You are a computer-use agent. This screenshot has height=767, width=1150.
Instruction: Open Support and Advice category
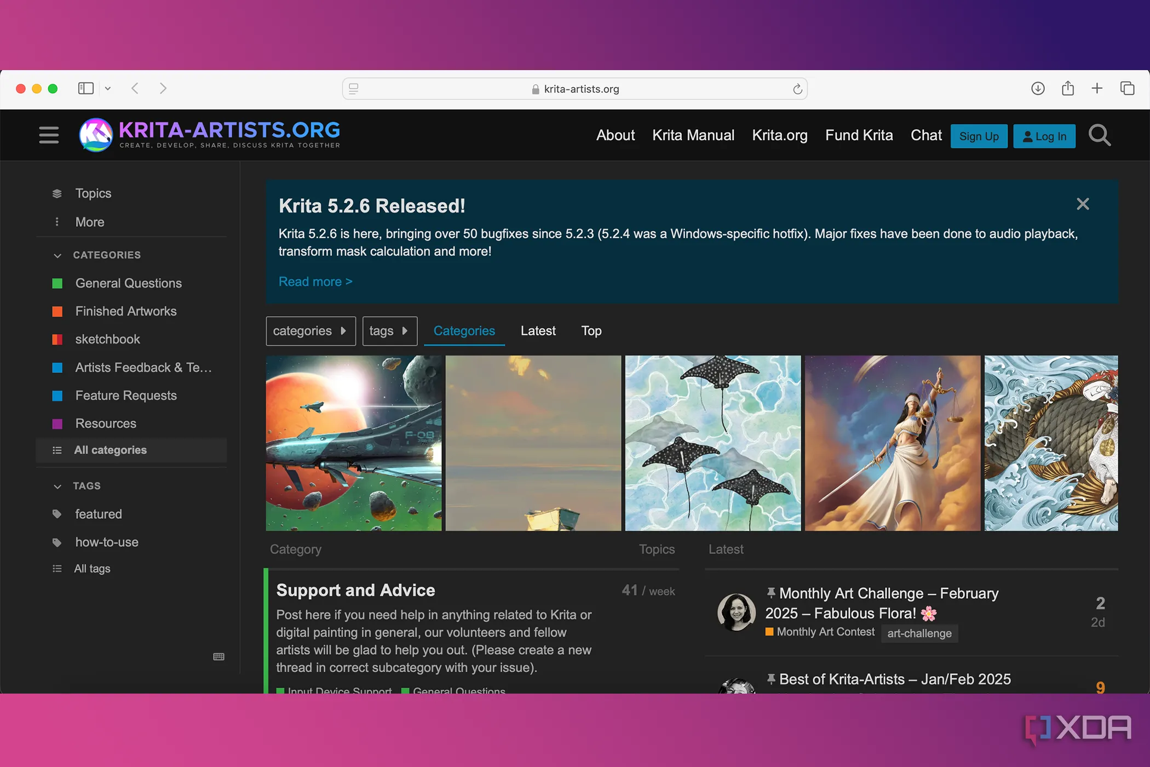(355, 590)
